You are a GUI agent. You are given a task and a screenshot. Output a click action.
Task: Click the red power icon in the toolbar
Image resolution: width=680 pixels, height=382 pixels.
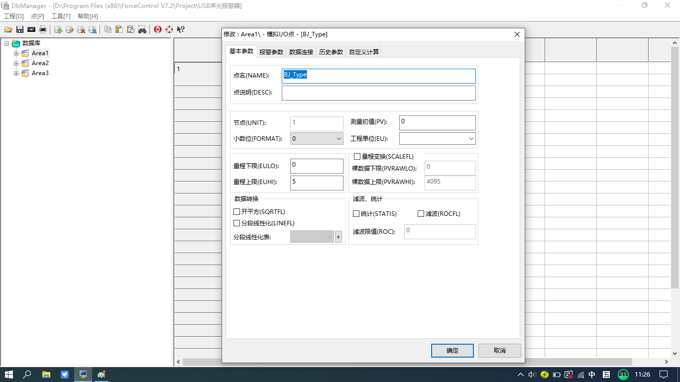tap(158, 29)
